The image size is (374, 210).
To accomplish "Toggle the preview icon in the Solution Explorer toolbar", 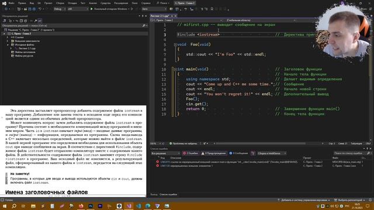I will pos(40,21).
